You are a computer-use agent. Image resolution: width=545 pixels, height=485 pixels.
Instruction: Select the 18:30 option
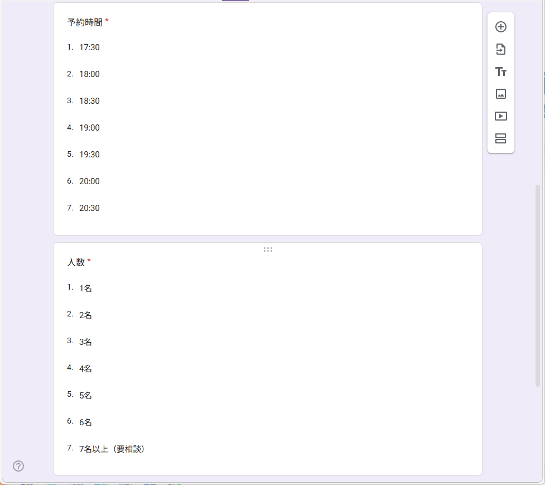pyautogui.click(x=90, y=100)
